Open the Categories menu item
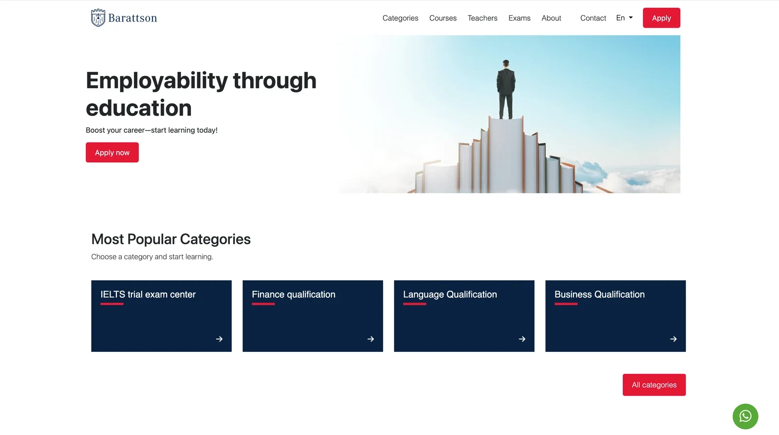Screen dimensions: 779x435 click(x=400, y=18)
